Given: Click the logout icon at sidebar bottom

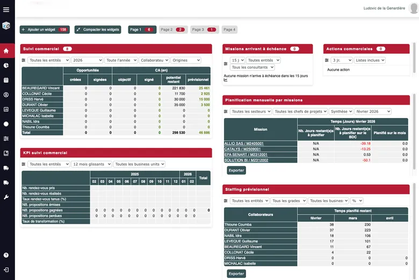Looking at the screenshot, I should pos(6,269).
